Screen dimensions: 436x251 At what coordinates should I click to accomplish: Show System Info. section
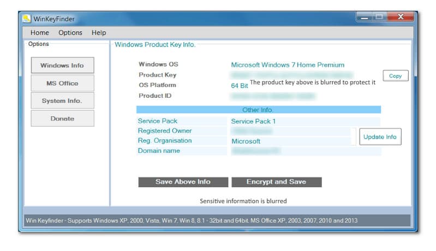point(62,101)
